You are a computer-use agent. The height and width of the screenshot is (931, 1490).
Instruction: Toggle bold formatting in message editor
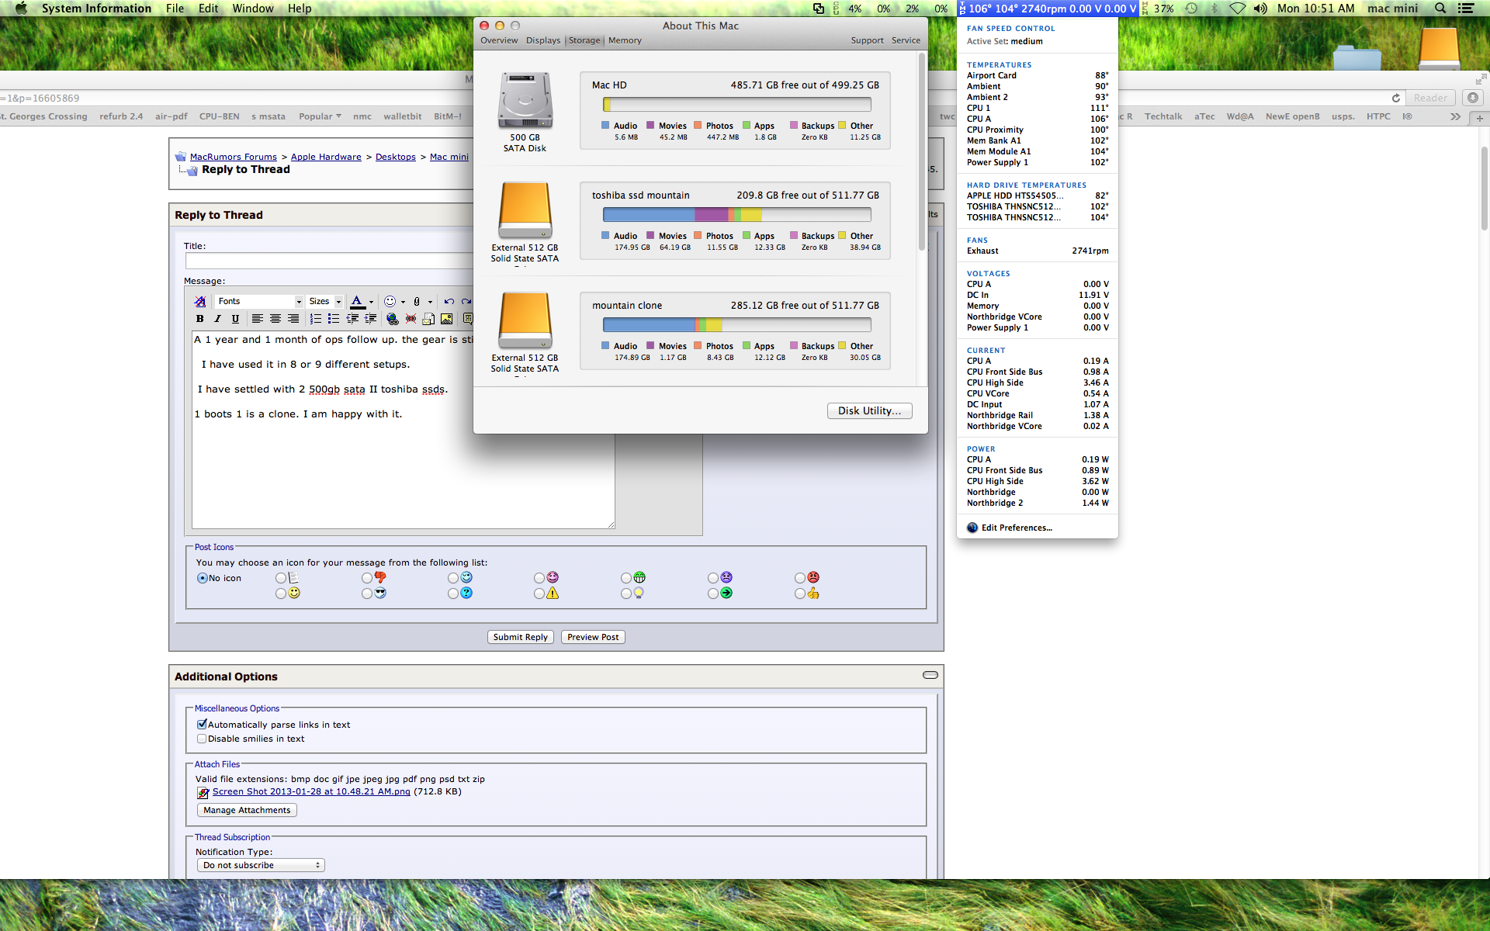point(200,319)
